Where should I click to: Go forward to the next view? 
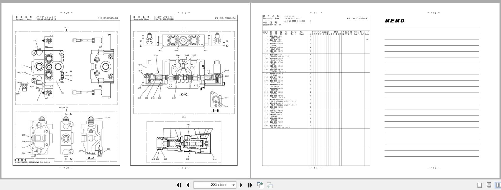point(270,185)
